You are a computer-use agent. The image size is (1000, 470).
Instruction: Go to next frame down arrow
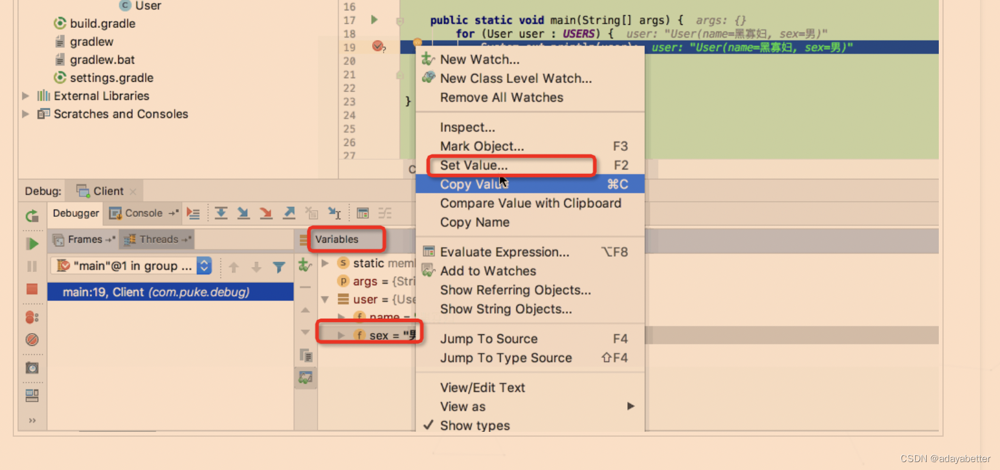pos(256,266)
